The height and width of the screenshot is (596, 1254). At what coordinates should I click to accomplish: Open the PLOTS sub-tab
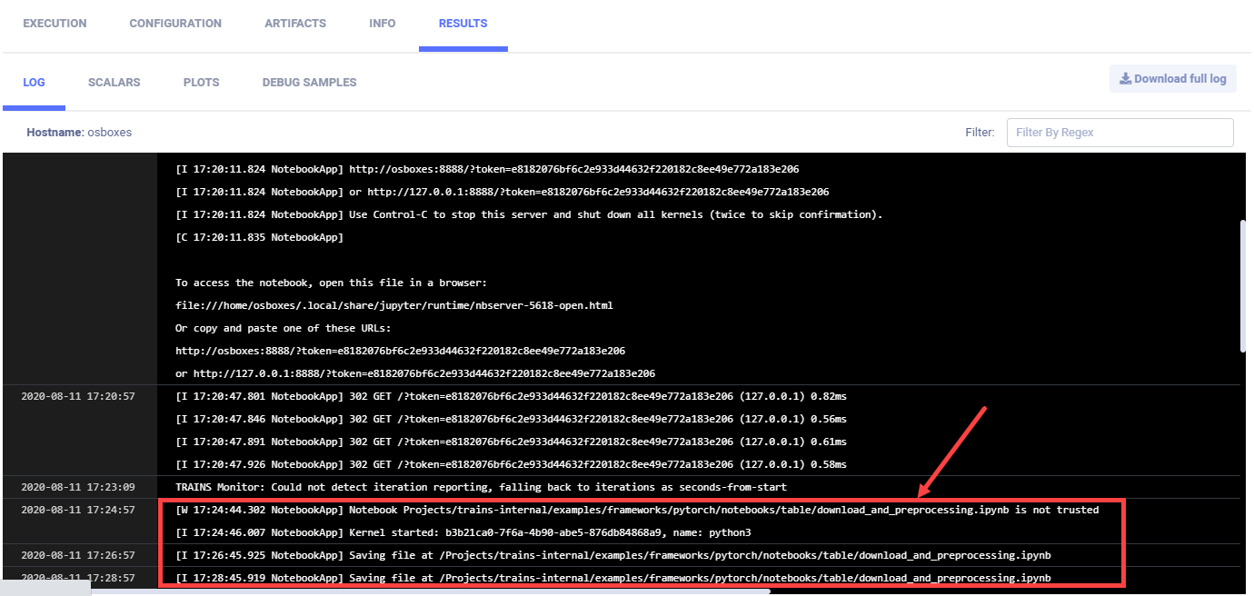[x=201, y=83]
